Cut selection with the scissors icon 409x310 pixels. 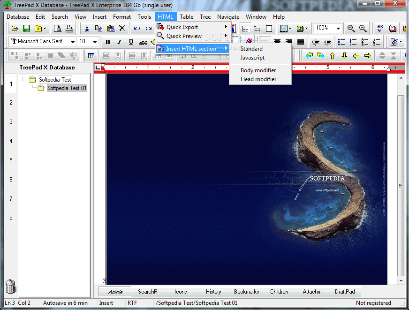click(87, 28)
